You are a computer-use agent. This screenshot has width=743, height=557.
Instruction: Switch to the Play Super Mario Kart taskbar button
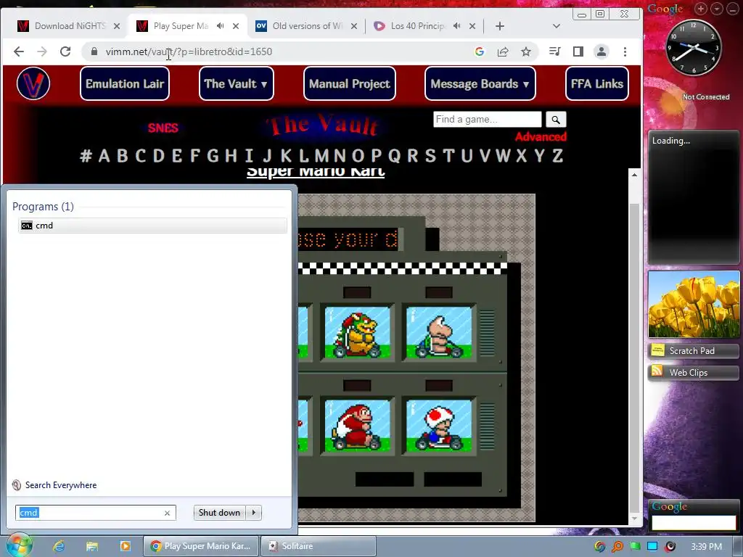tap(201, 546)
